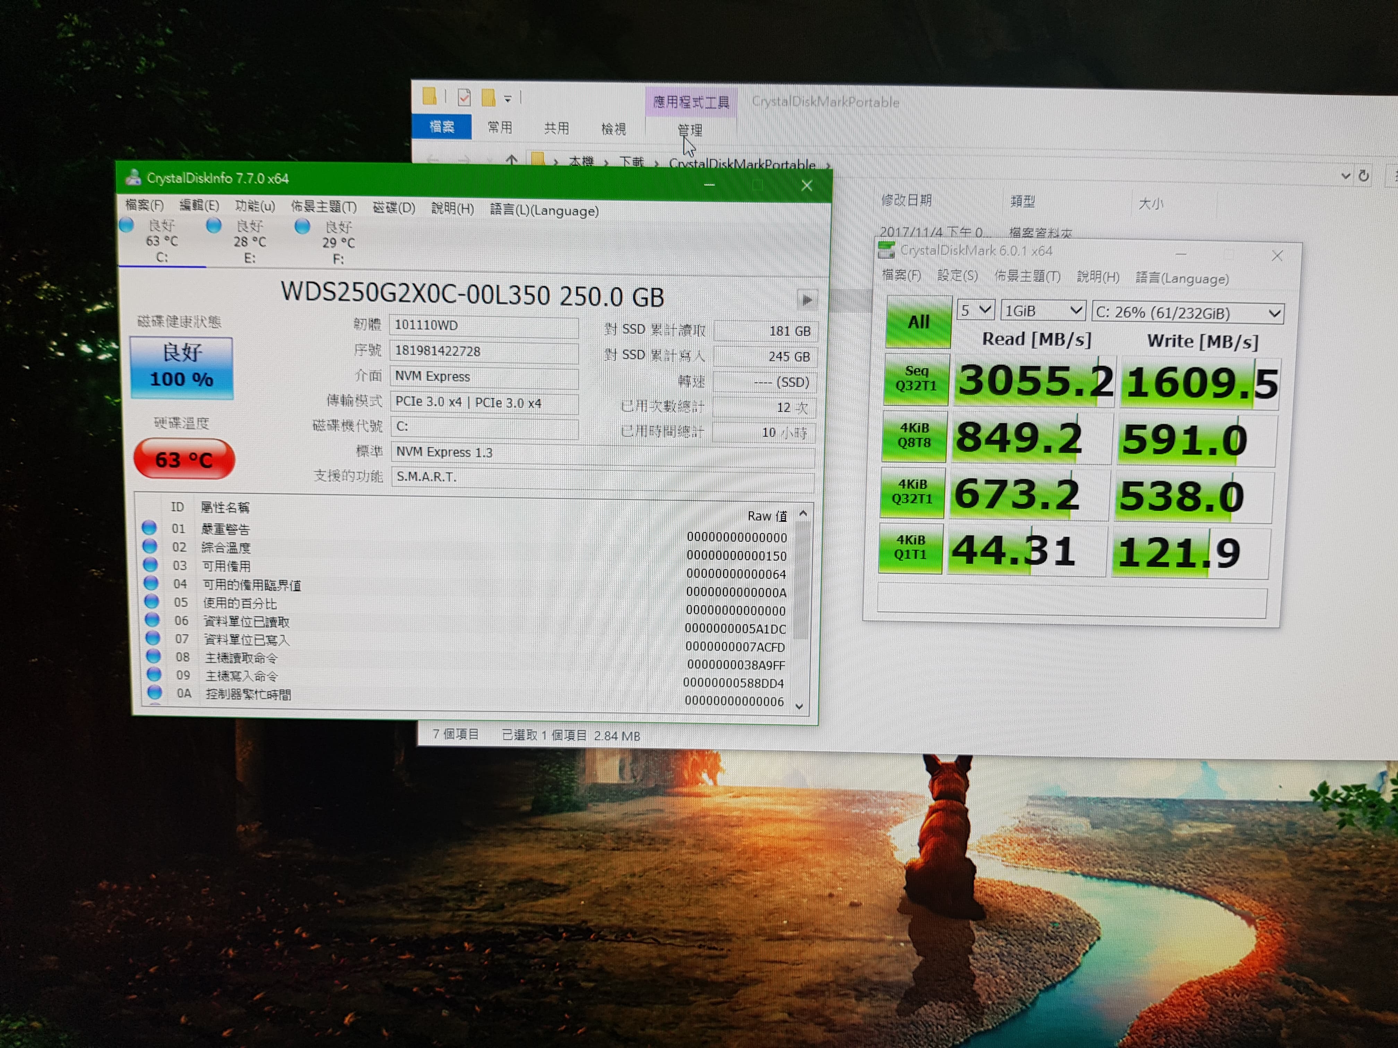Click the CrystalDiskMark title bar app icon

(887, 251)
